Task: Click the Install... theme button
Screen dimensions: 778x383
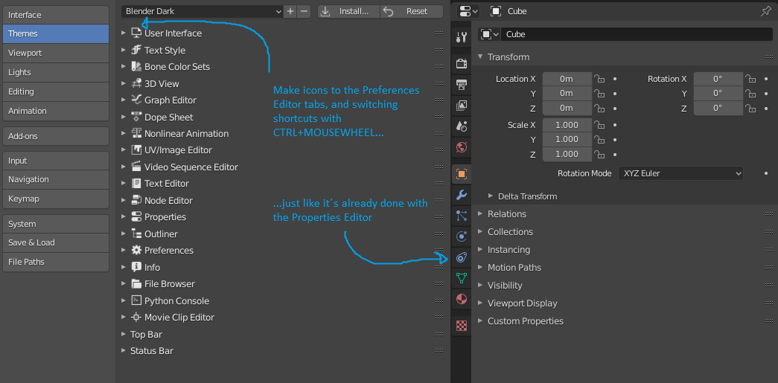Action: [348, 11]
